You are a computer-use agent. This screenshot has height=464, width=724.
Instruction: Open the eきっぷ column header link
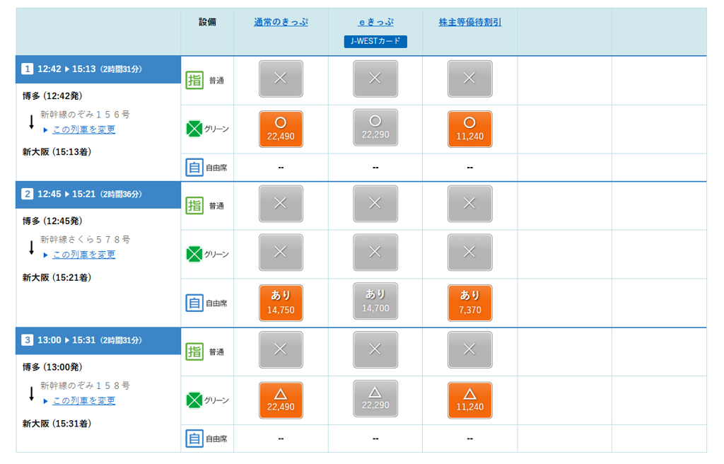coord(375,22)
